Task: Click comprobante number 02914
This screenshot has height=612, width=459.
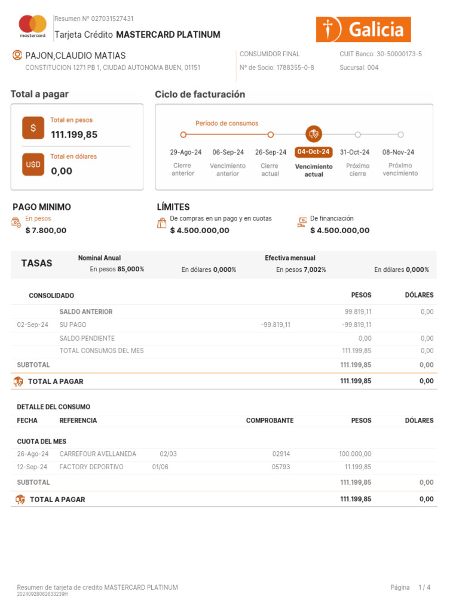Action: pos(281,454)
